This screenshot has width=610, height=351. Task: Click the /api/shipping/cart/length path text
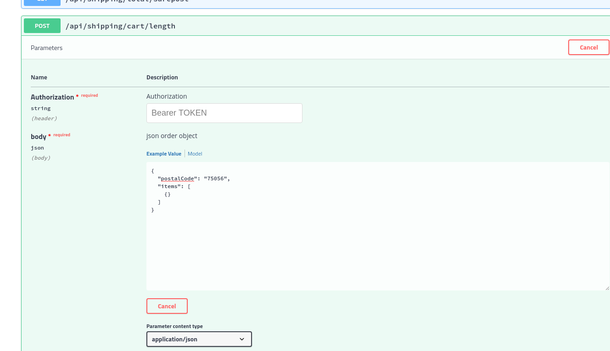(x=120, y=26)
